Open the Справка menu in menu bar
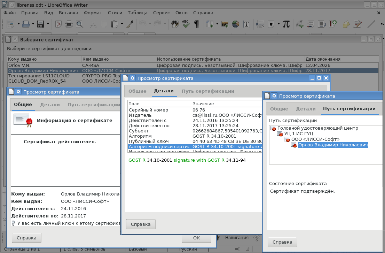The width and height of the screenshot is (385, 253). point(203,13)
